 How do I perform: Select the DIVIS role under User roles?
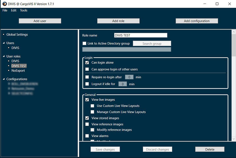[x=15, y=61]
